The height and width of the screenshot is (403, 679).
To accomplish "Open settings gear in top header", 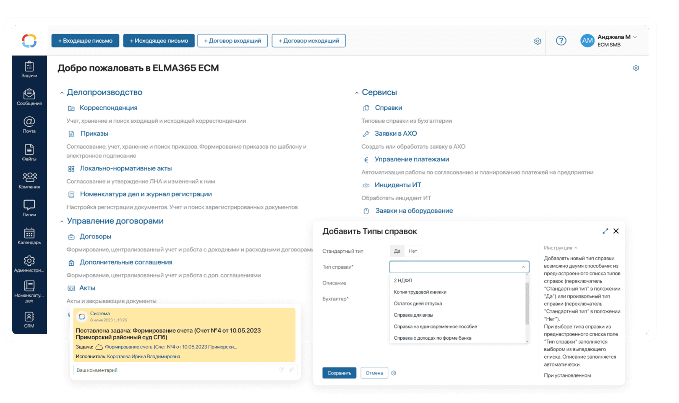I will click(x=537, y=41).
